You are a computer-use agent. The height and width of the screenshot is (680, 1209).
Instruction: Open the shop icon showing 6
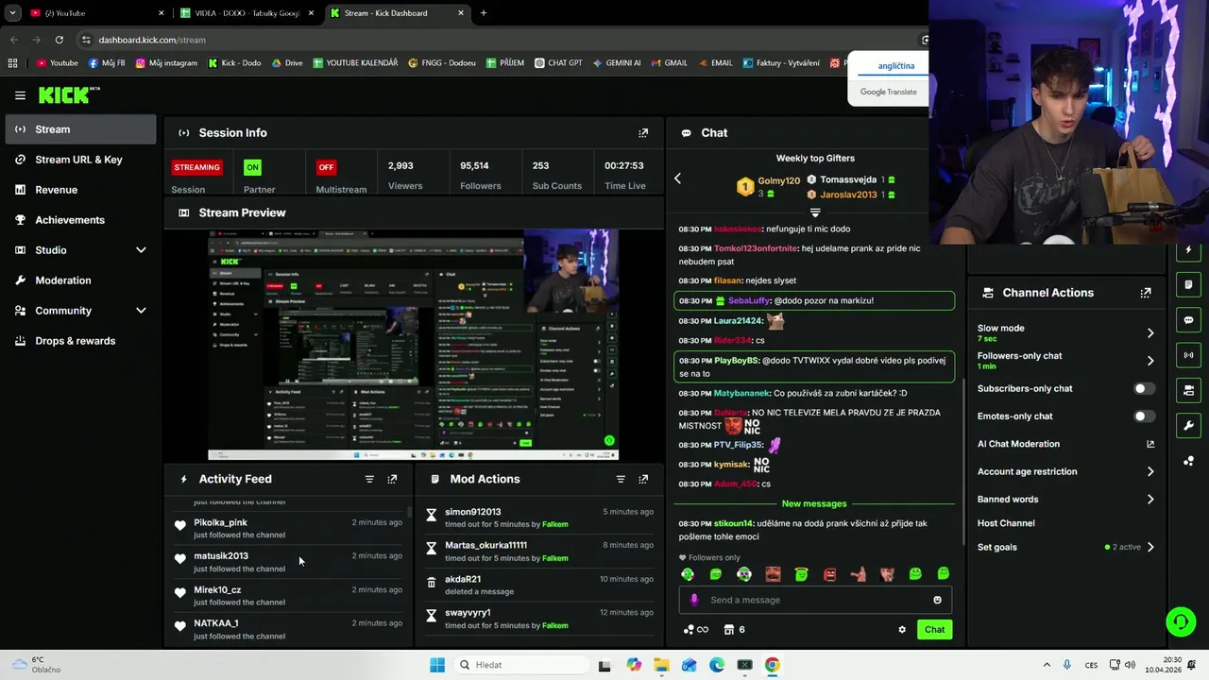tap(734, 630)
